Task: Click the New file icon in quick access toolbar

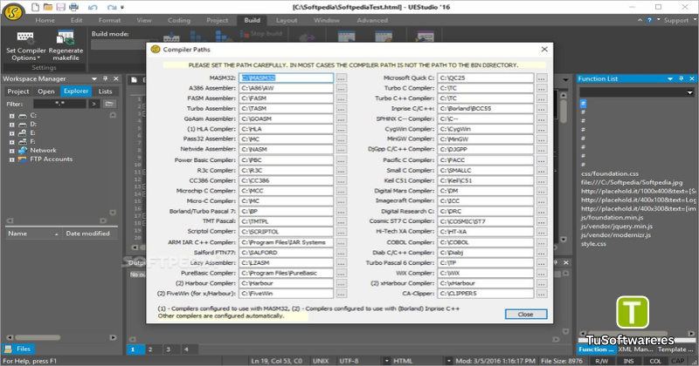Action: pos(35,7)
